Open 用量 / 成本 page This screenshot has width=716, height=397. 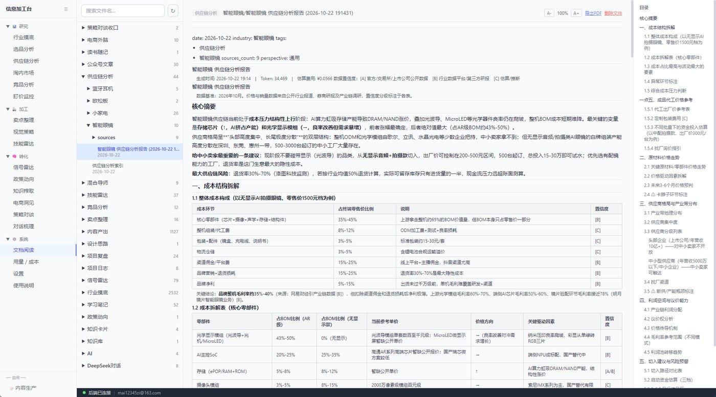click(26, 262)
